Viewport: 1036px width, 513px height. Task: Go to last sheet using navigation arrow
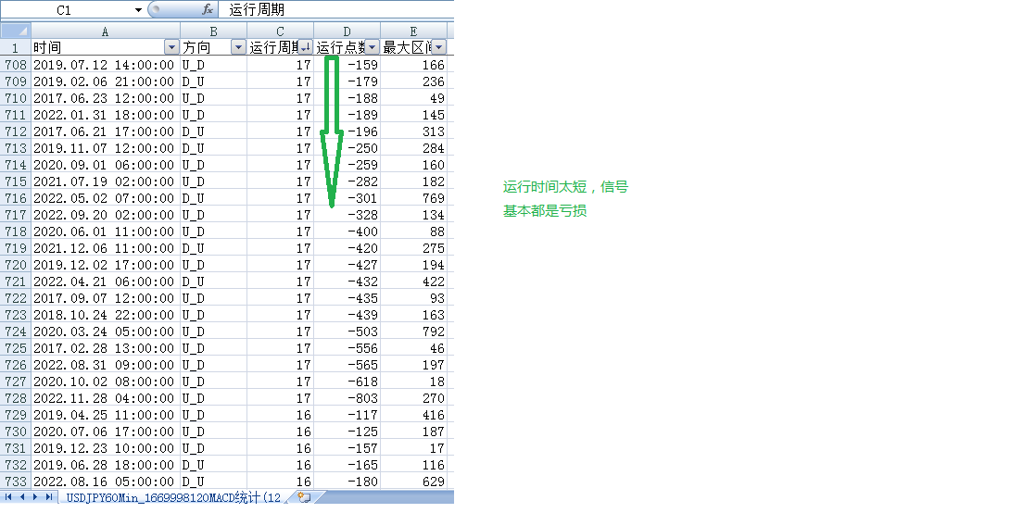coord(48,496)
